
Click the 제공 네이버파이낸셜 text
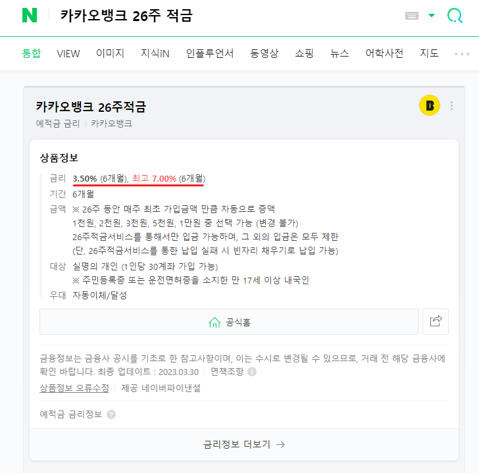click(161, 388)
